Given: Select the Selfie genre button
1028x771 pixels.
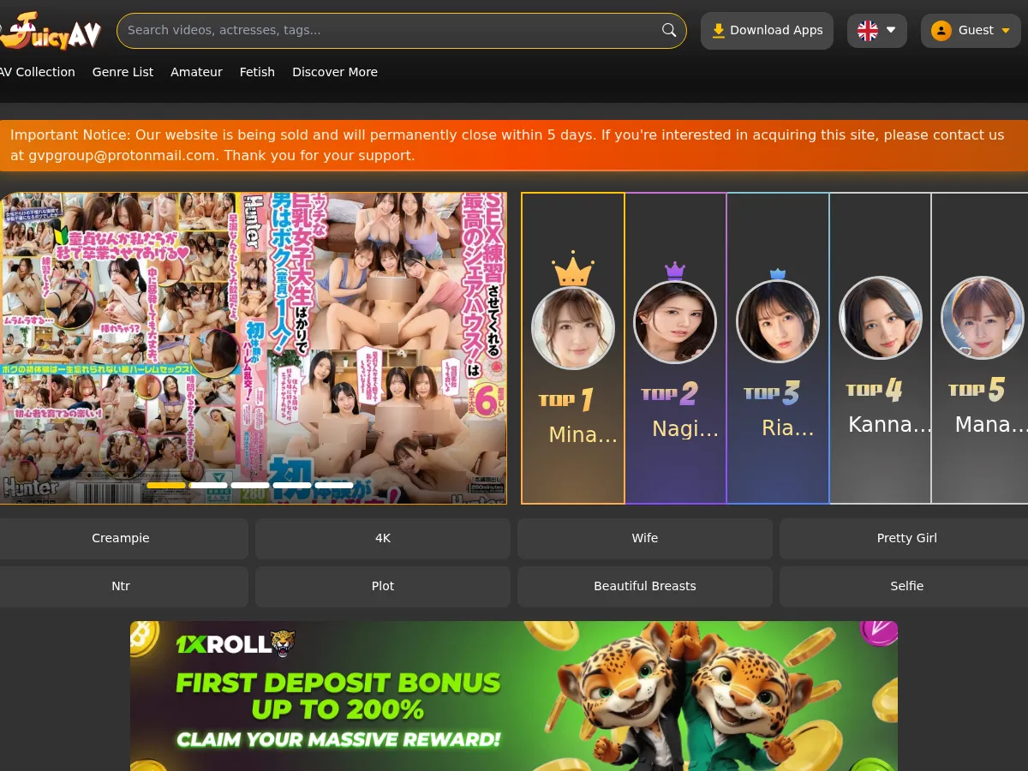Looking at the screenshot, I should point(904,586).
